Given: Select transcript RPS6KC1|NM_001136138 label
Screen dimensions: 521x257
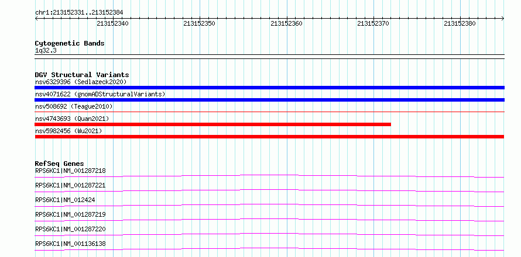Looking at the screenshot, I should point(70,244).
